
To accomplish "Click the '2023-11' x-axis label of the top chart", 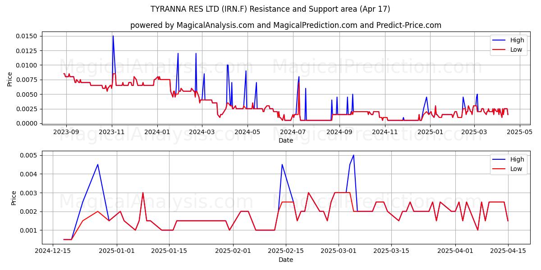I will tap(112, 132).
